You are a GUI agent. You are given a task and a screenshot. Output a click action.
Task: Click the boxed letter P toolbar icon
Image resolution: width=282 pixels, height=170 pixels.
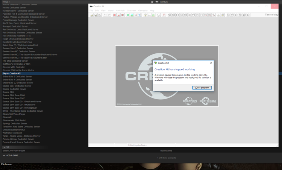click(202, 15)
